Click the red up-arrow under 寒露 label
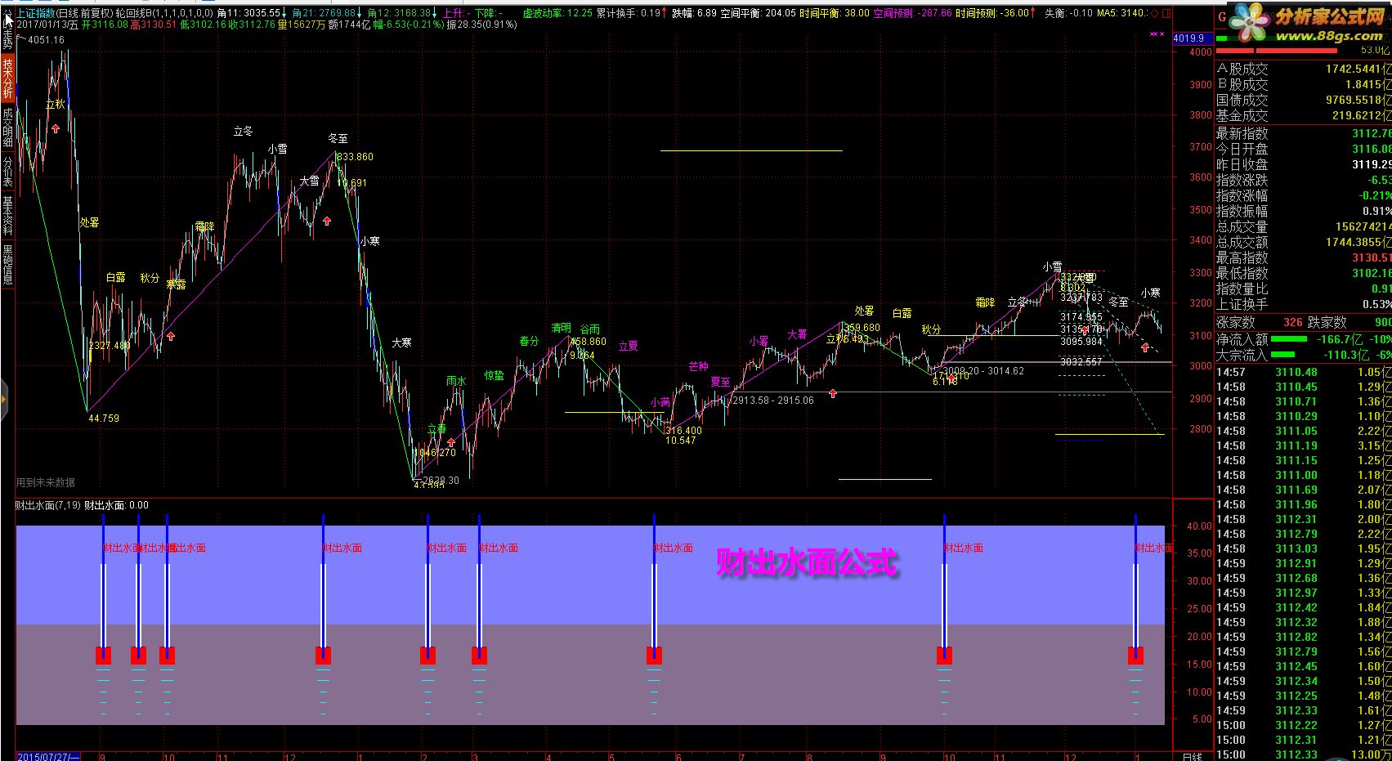The image size is (1392, 761). (171, 335)
